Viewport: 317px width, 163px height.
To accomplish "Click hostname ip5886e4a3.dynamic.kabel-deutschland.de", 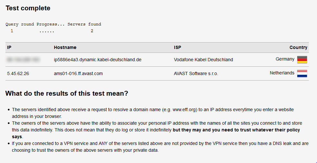I will (x=97, y=60).
